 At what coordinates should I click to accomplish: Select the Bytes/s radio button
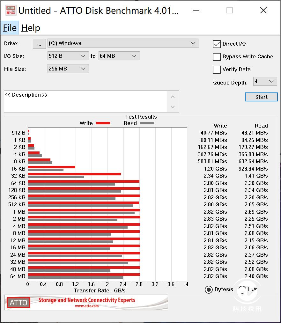pyautogui.click(x=209, y=290)
